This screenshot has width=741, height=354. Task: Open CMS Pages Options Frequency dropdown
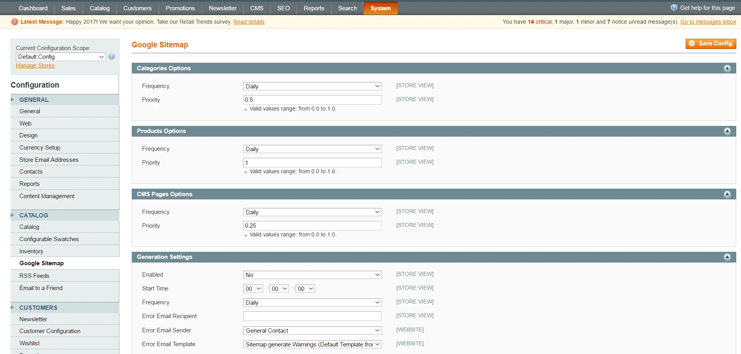(x=313, y=212)
